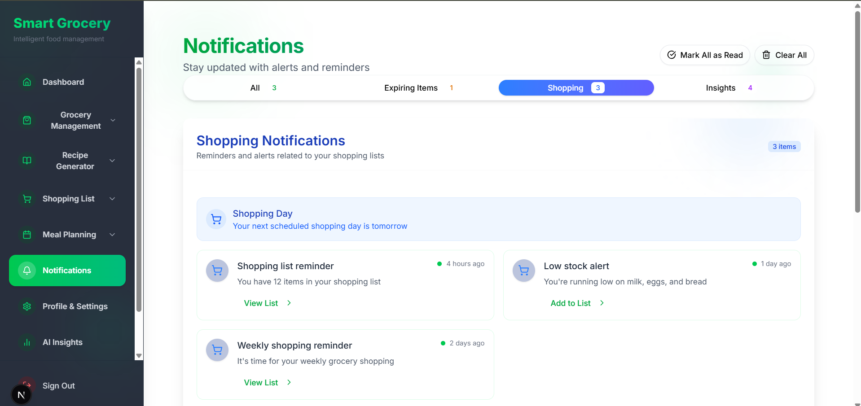Open View List on Weekly shopping reminder
Image resolution: width=861 pixels, height=406 pixels.
coord(268,382)
